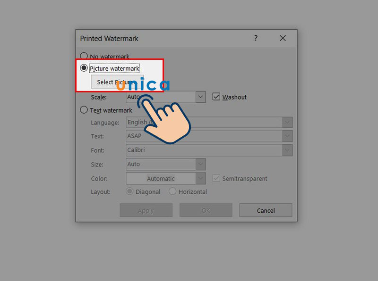Image resolution: width=378 pixels, height=281 pixels.
Task: Close the Printed Watermark dialog
Action: pos(283,38)
